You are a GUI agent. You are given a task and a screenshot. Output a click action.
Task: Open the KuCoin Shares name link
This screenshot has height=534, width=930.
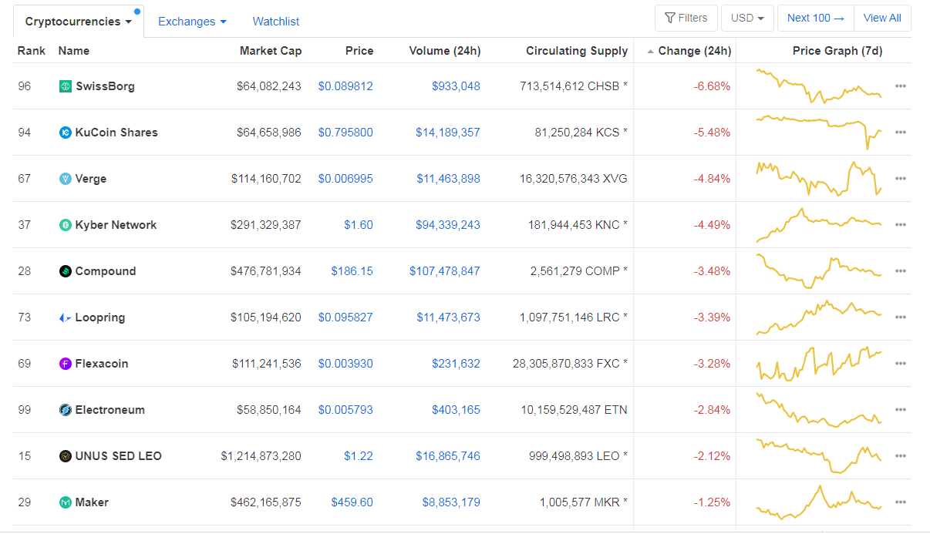(x=116, y=133)
